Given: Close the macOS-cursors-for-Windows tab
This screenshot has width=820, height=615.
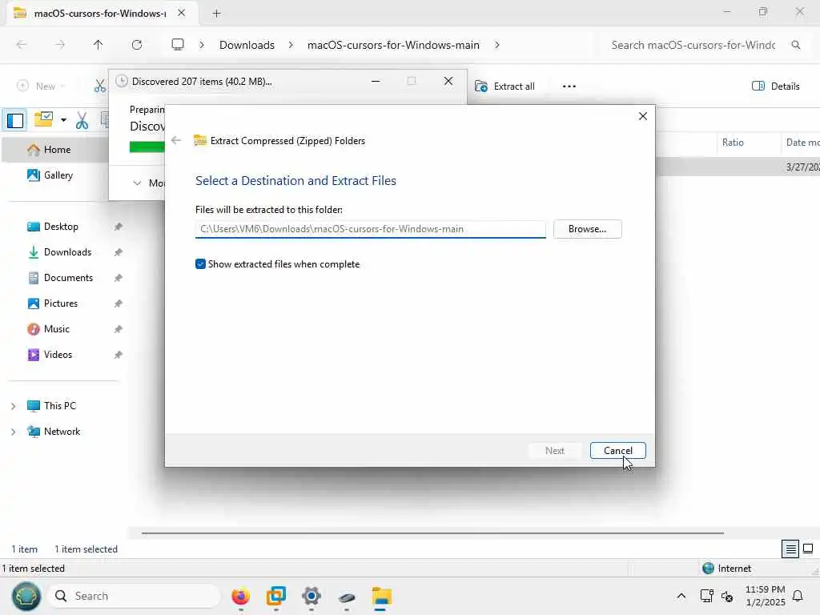Looking at the screenshot, I should pos(182,13).
